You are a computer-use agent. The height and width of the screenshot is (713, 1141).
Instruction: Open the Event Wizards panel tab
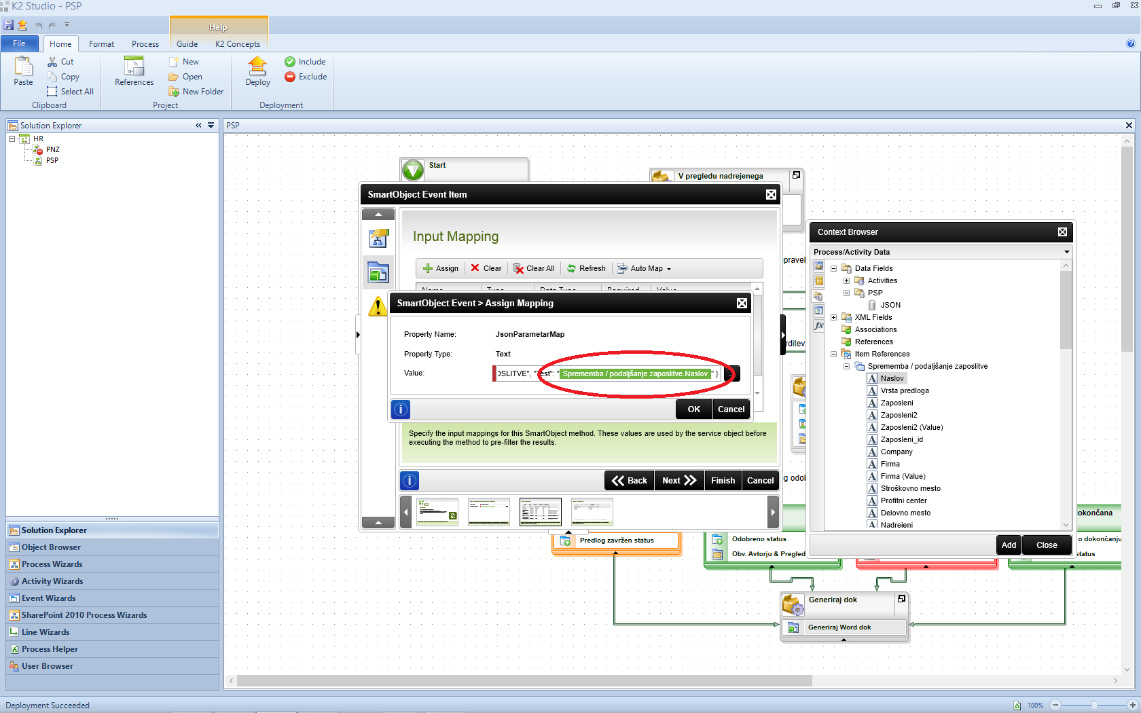point(113,598)
